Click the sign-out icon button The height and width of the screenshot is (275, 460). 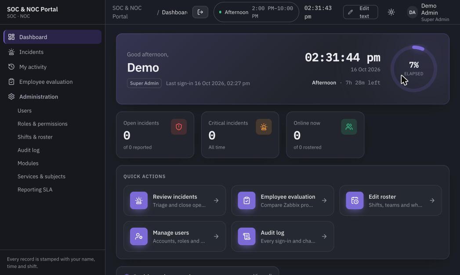click(x=200, y=12)
